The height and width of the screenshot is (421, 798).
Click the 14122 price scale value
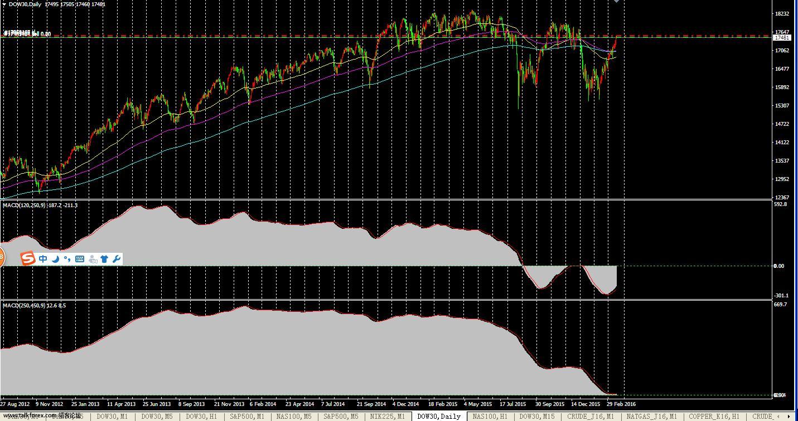[782, 143]
